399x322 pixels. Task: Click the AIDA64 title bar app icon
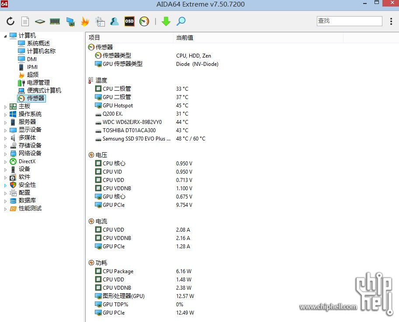tap(4, 4)
